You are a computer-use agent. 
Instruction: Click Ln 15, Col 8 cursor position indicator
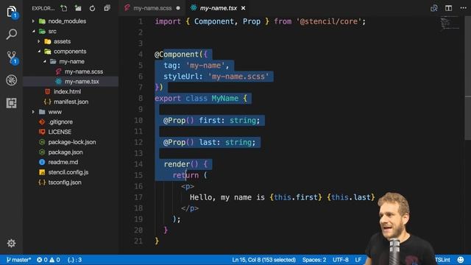click(263, 260)
